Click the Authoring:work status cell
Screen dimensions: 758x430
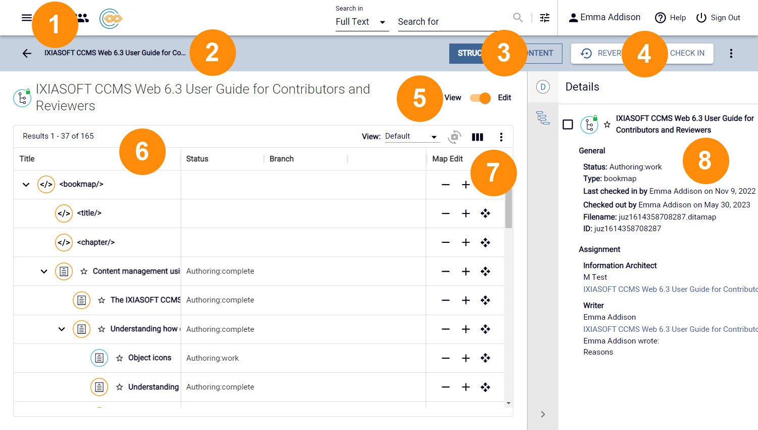213,358
